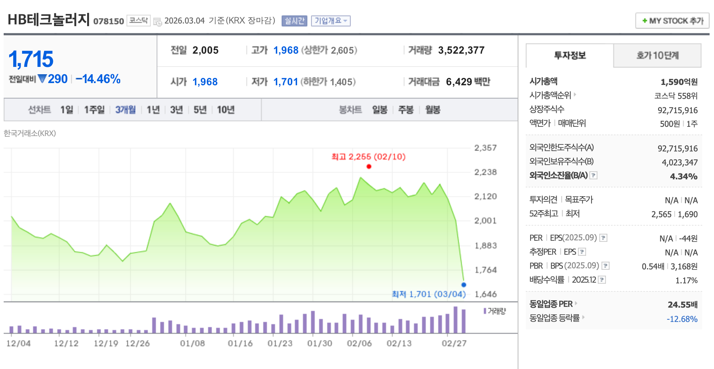This screenshot has width=714, height=369.
Task: Click the rank text 코스닥 558위
Action: 676,96
